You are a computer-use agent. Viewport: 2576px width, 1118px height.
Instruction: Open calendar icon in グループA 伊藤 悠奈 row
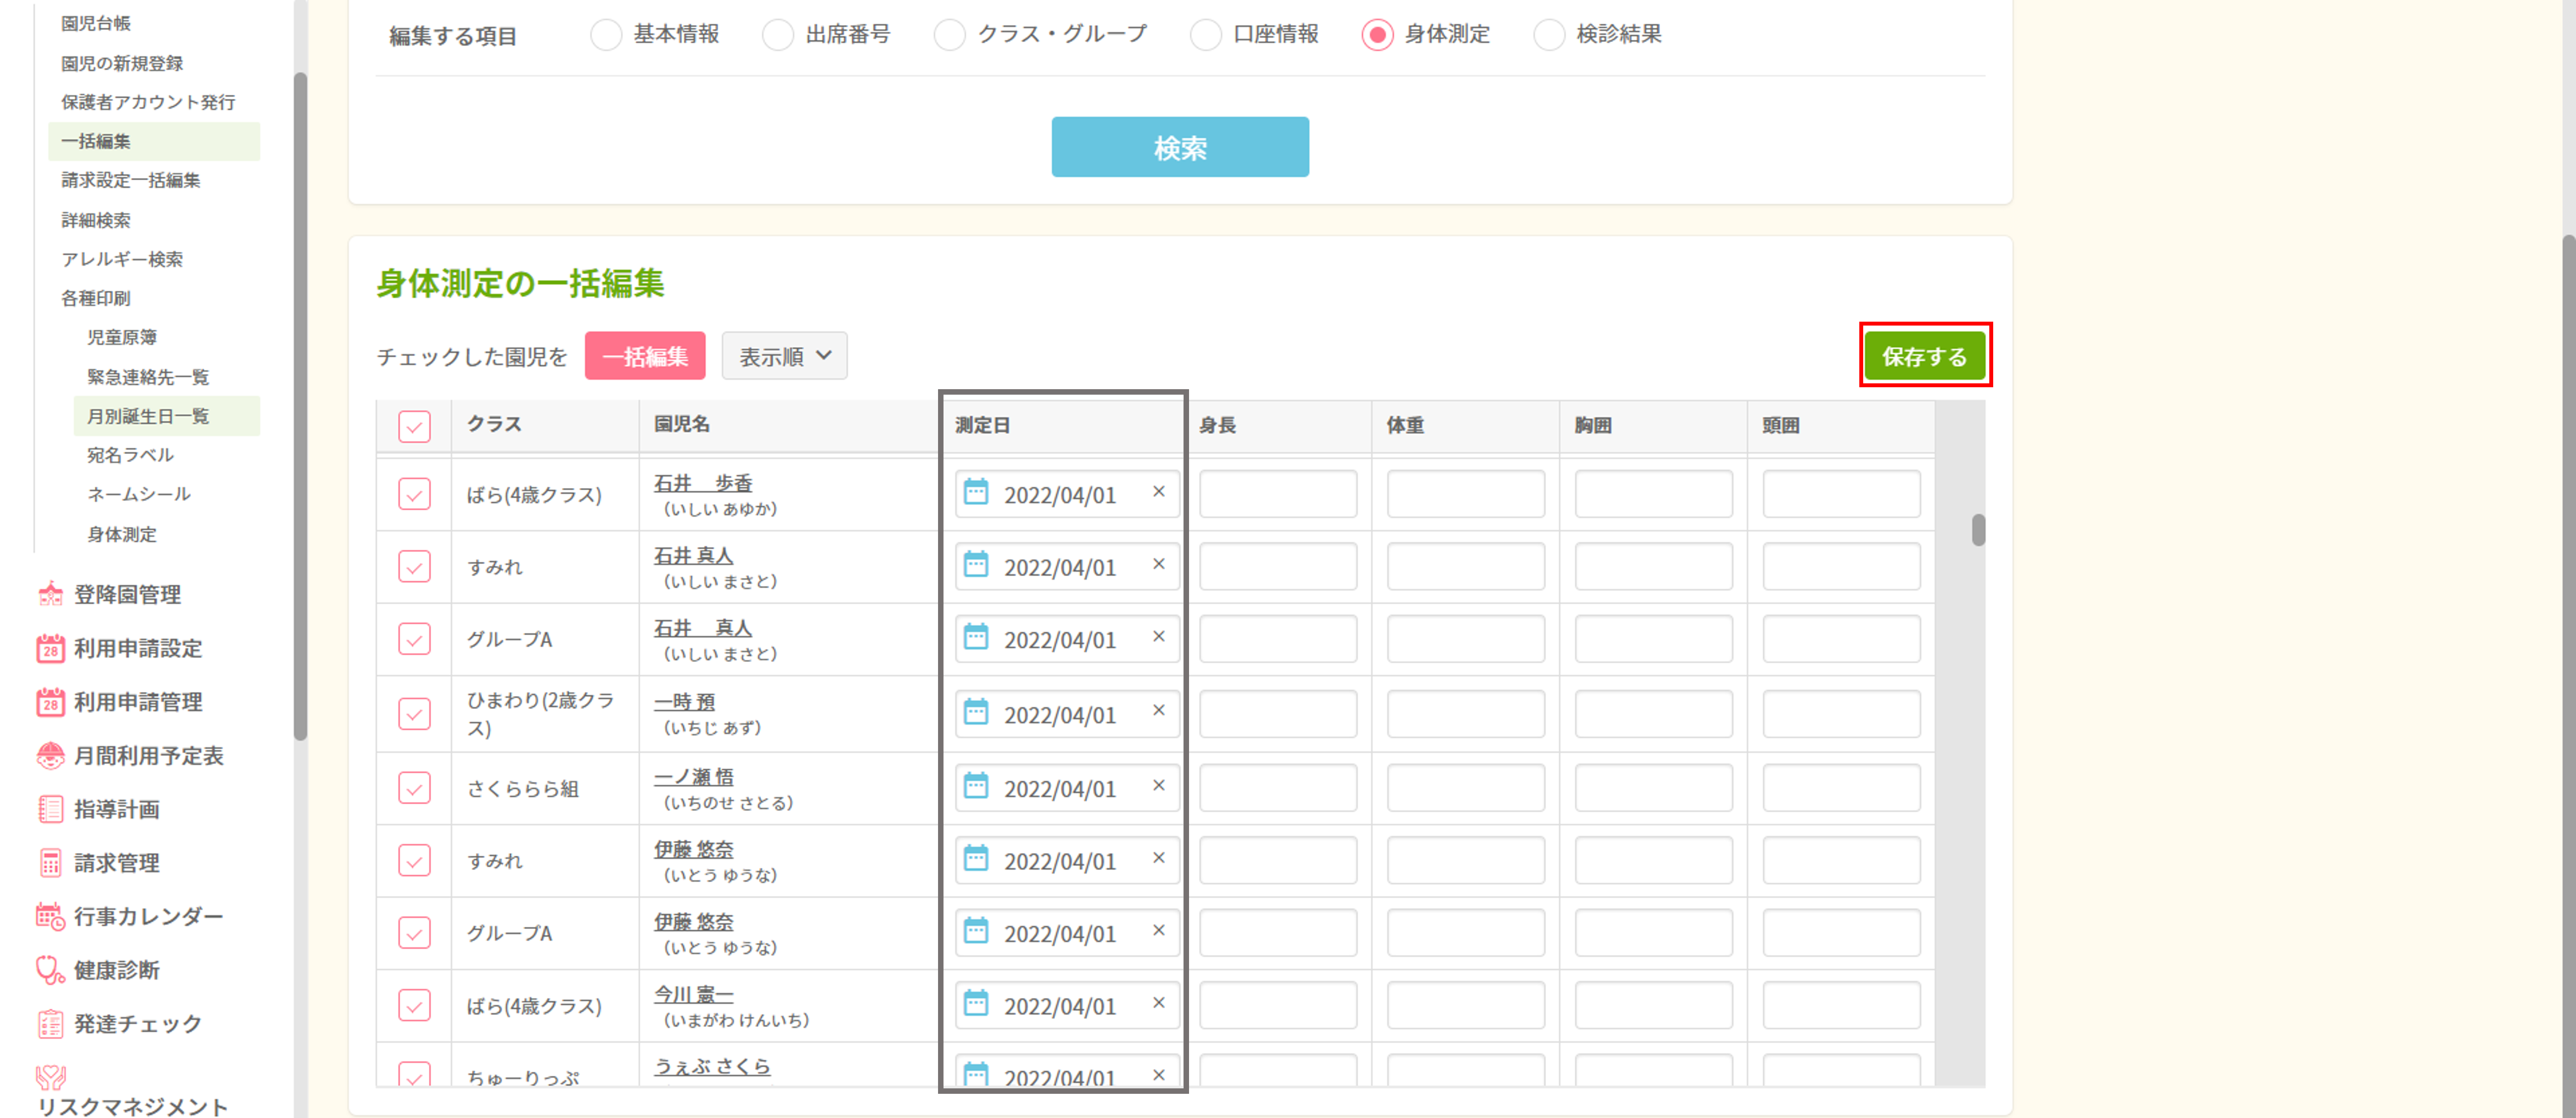975,931
